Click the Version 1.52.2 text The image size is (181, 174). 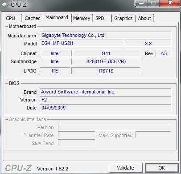53,169
